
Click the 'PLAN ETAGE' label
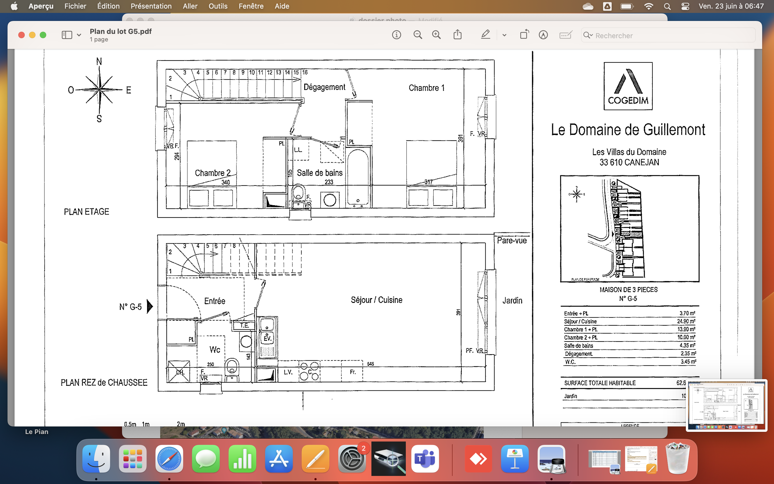click(x=86, y=212)
